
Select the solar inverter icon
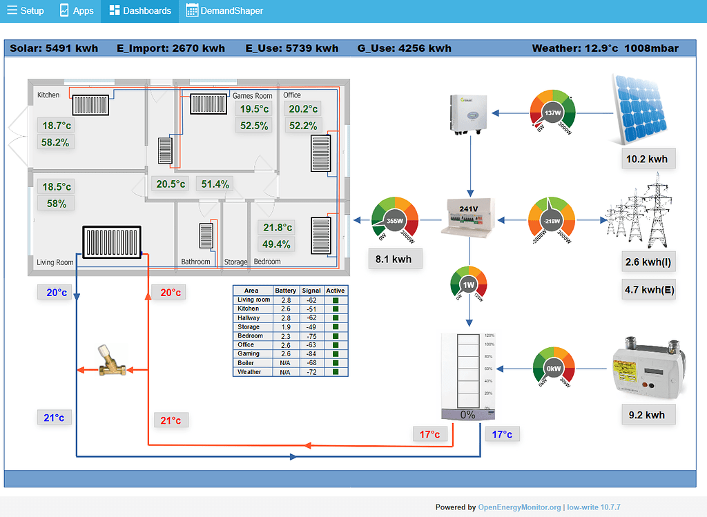click(468, 113)
